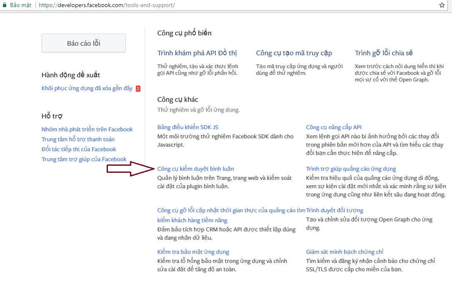The height and width of the screenshot is (287, 452).
Task: Open Trình duyệt đối tượng link
Action: 335,210
